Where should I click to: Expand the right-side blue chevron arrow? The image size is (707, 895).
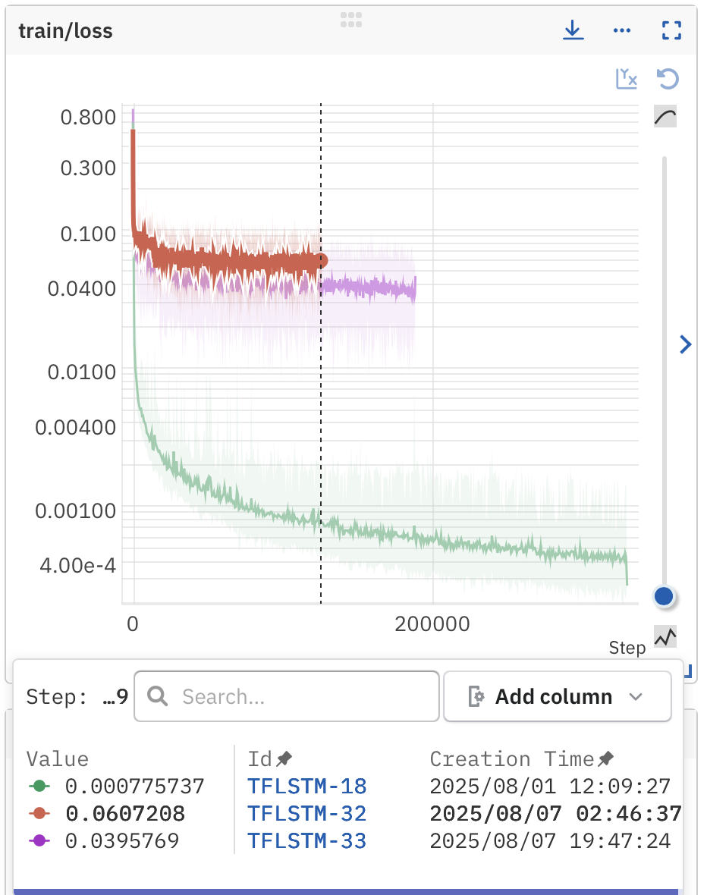685,345
